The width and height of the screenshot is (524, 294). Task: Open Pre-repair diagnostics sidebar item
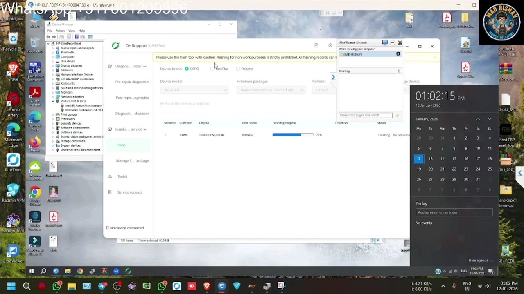(x=132, y=82)
